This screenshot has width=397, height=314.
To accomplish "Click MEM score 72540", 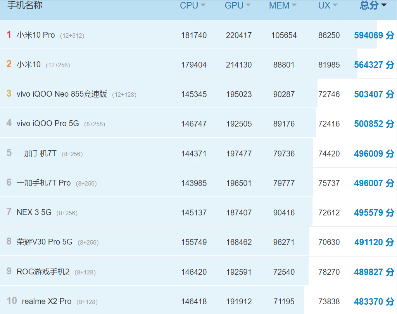I will 284,272.
